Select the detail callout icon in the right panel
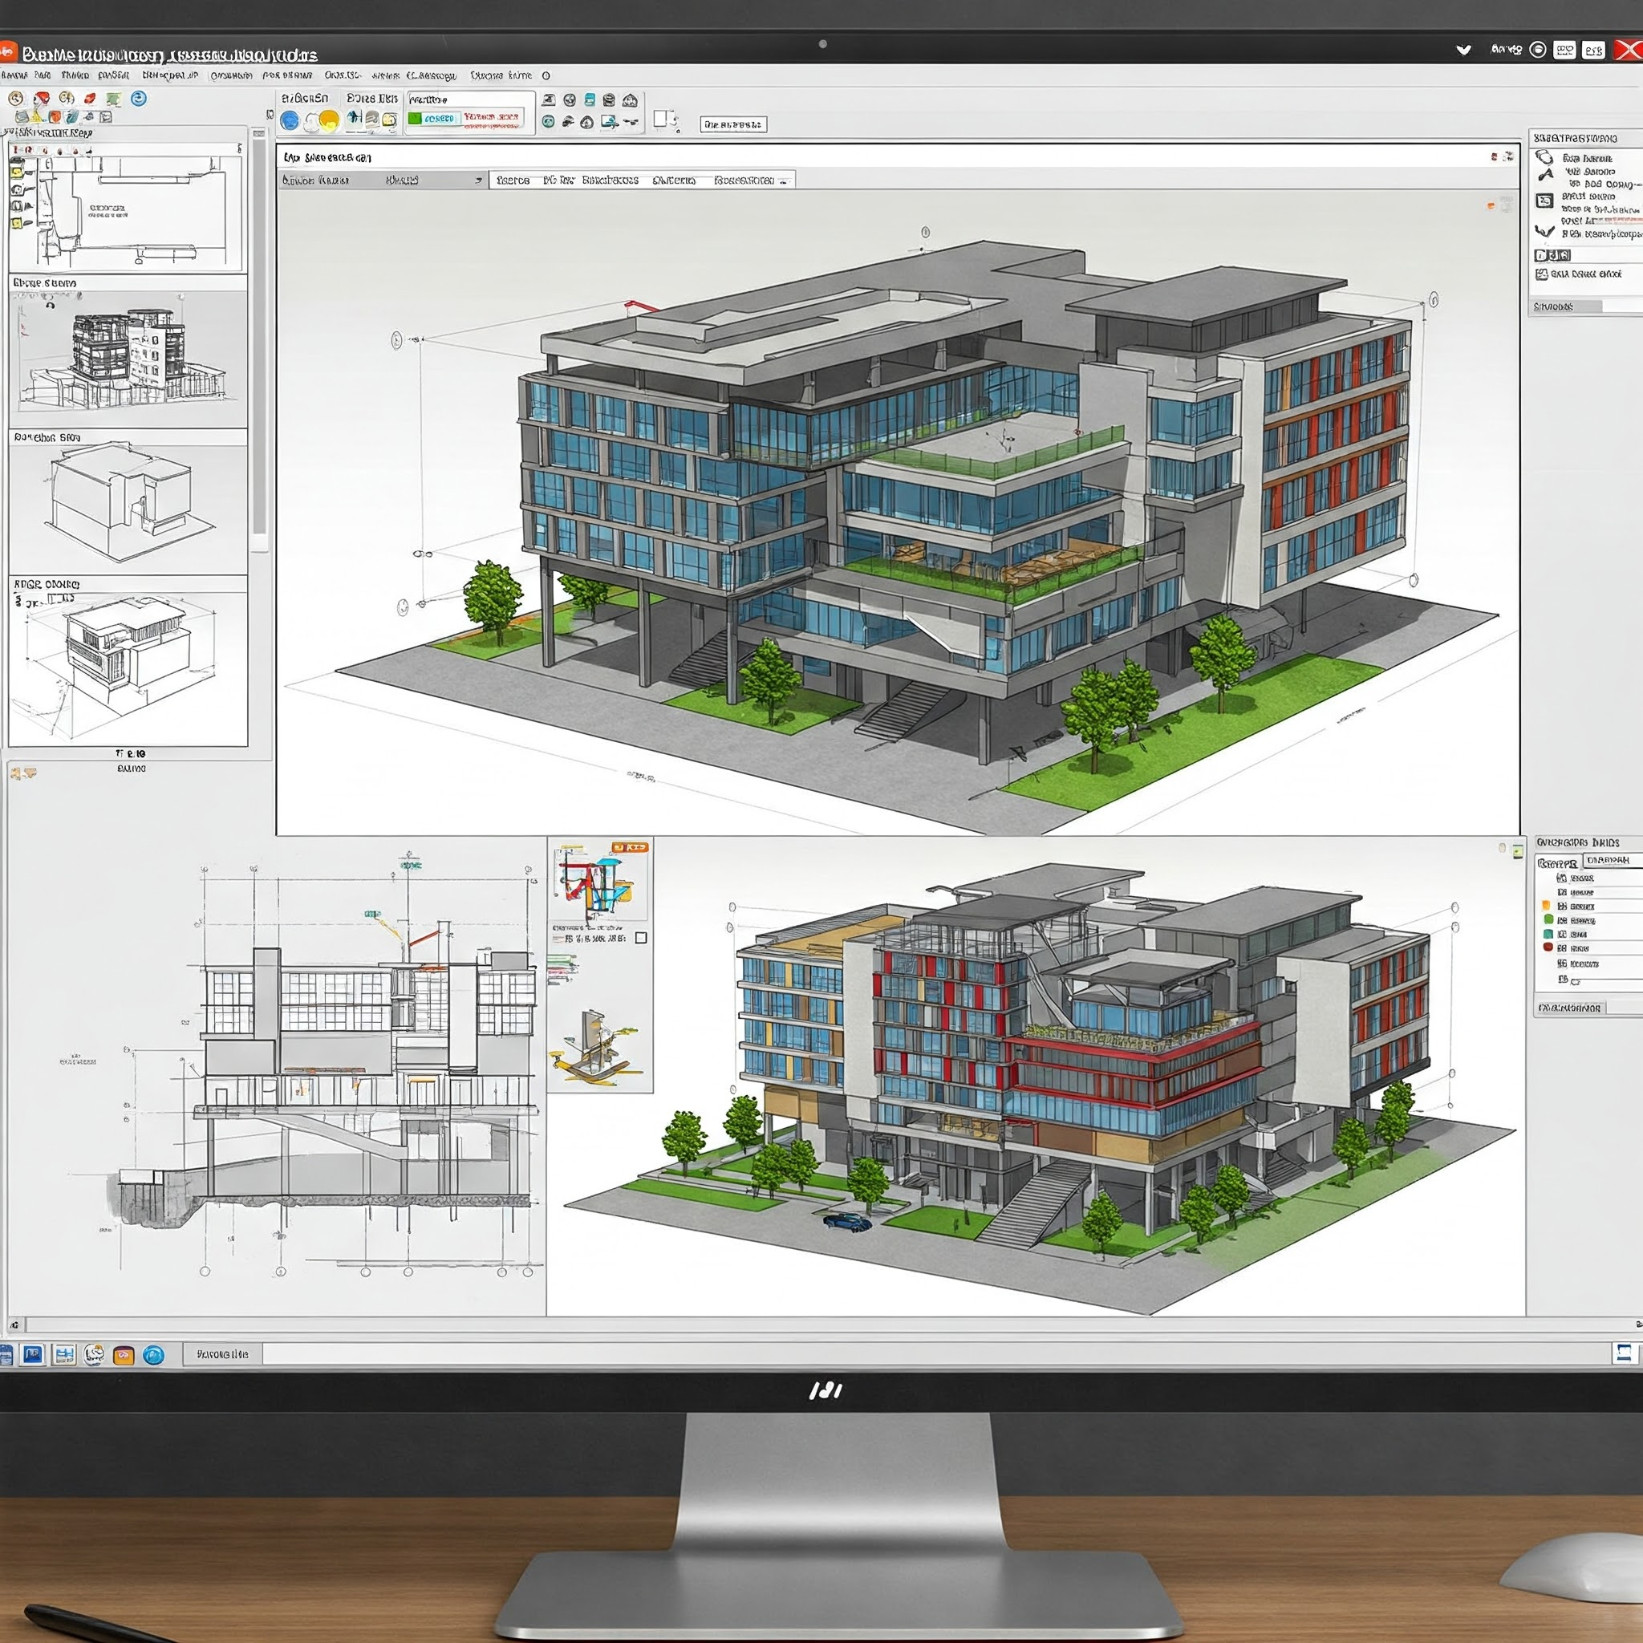 (x=1545, y=201)
